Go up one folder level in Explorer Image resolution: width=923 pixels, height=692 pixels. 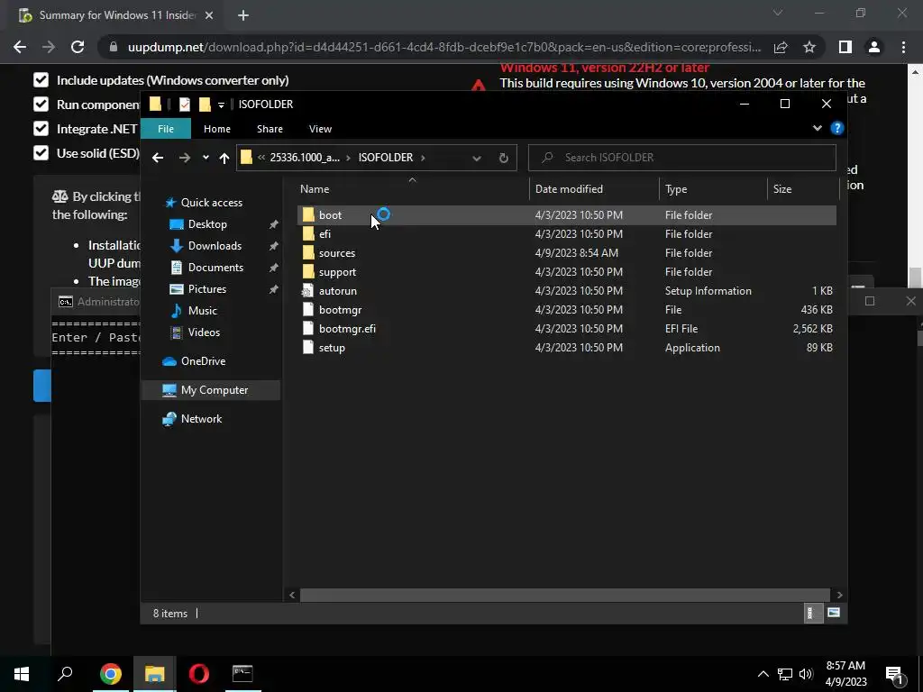tap(224, 158)
